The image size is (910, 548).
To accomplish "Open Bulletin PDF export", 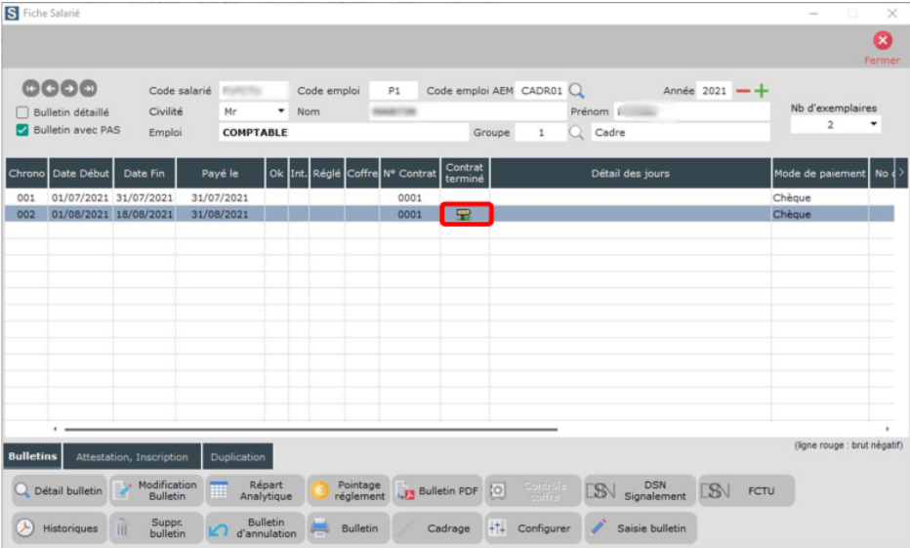I will (x=437, y=490).
